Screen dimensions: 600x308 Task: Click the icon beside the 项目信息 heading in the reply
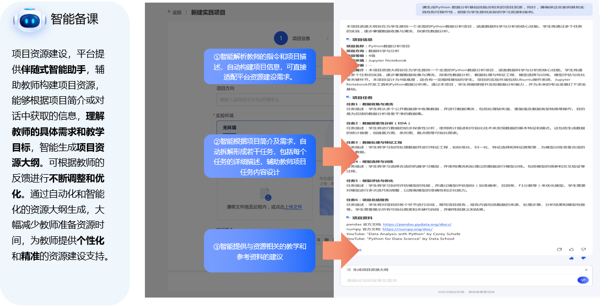pos(348,39)
